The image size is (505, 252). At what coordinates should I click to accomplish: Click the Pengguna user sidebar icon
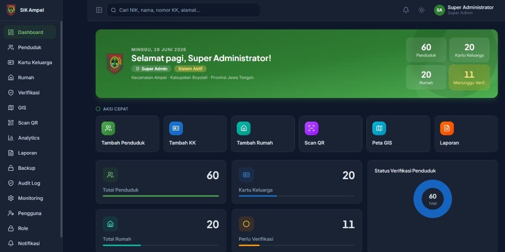pos(11,214)
